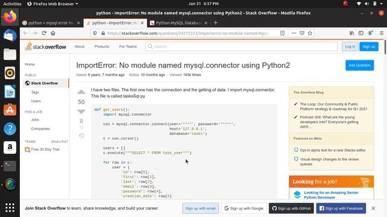Show site security padlock info
Viewport: 387px width, 217px height.
point(103,33)
